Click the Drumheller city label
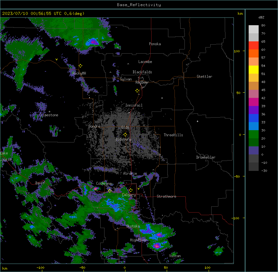The image size is (278, 272). [206, 157]
